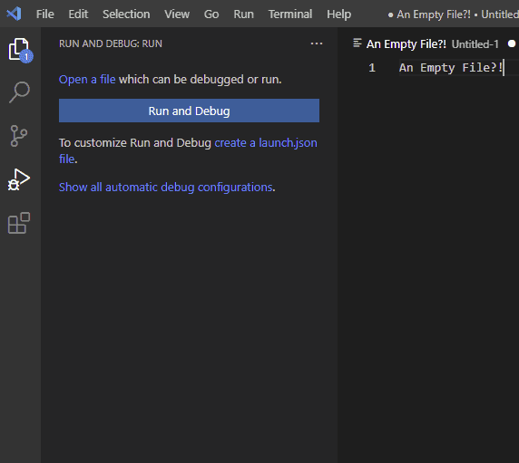Click 'Show all automatic debug configurations' link
Viewport: 519px width, 463px height.
pos(165,187)
